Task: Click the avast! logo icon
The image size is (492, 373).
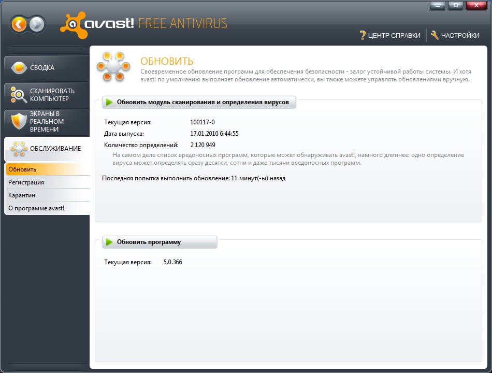Action: [73, 25]
